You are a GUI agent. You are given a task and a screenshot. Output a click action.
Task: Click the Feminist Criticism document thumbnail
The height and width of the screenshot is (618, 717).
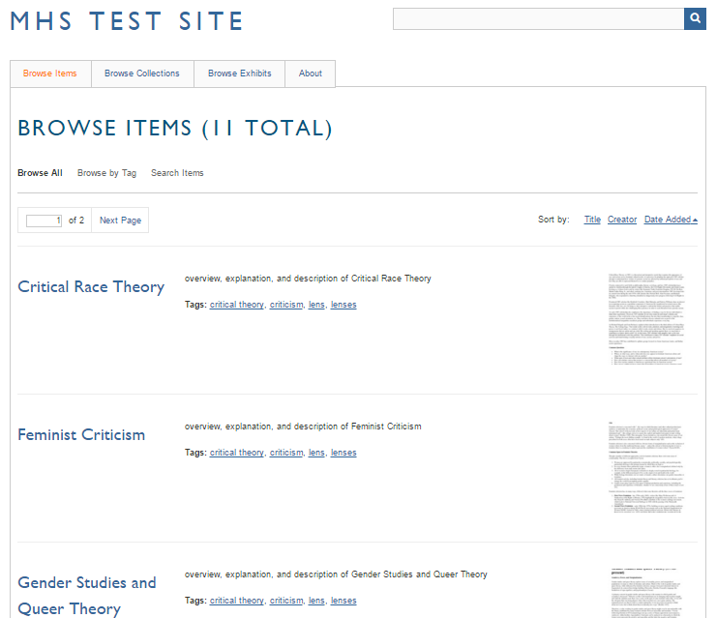coord(646,467)
